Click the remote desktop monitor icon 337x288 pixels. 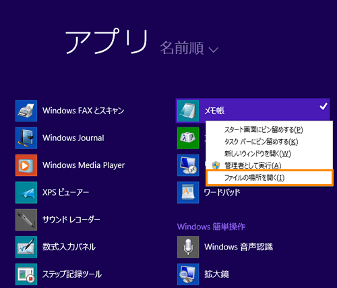(x=188, y=165)
